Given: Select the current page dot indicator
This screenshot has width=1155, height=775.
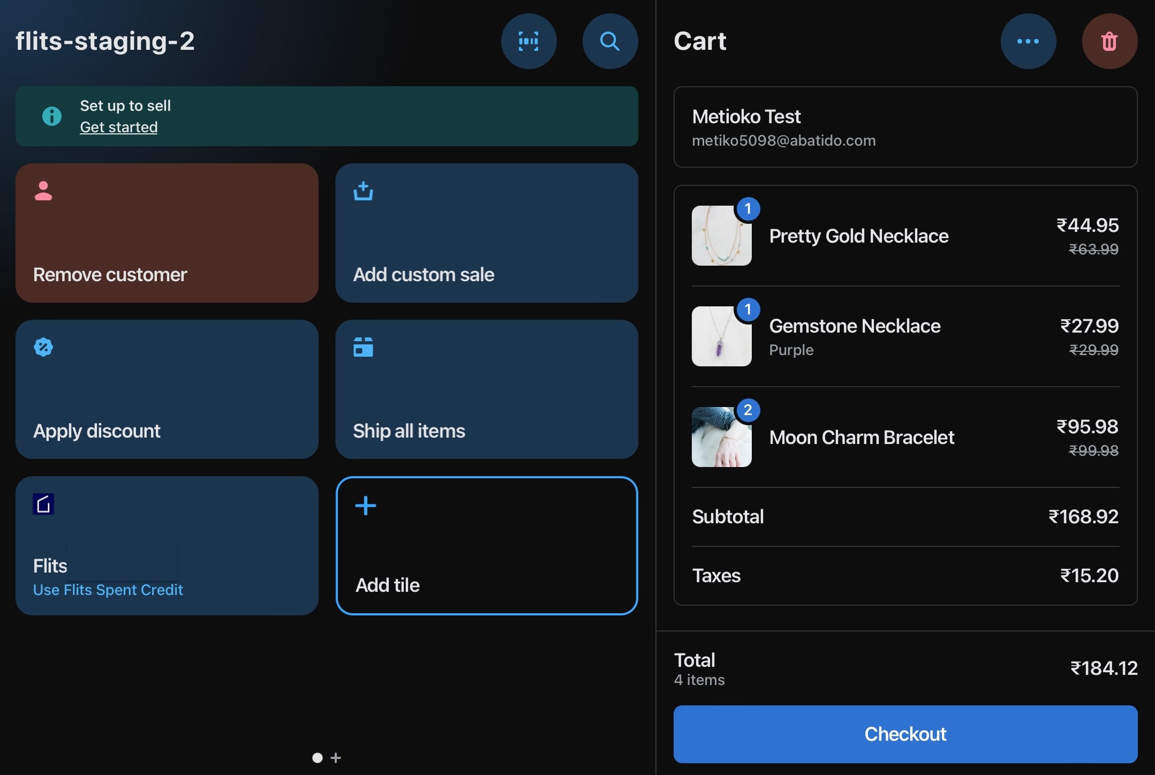Looking at the screenshot, I should [318, 758].
